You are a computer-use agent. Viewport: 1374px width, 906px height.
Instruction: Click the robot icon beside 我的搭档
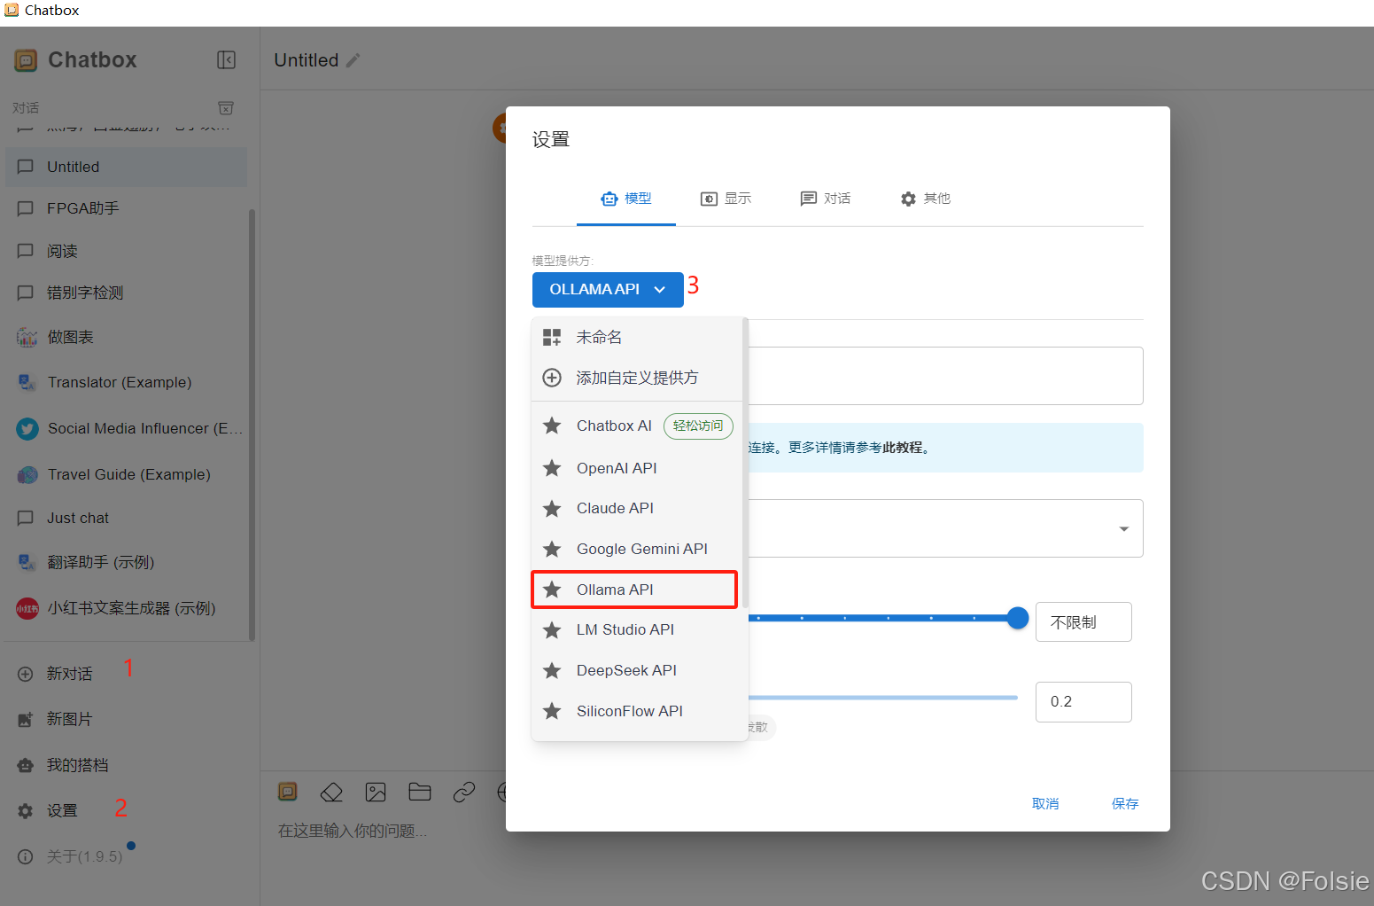(26, 765)
